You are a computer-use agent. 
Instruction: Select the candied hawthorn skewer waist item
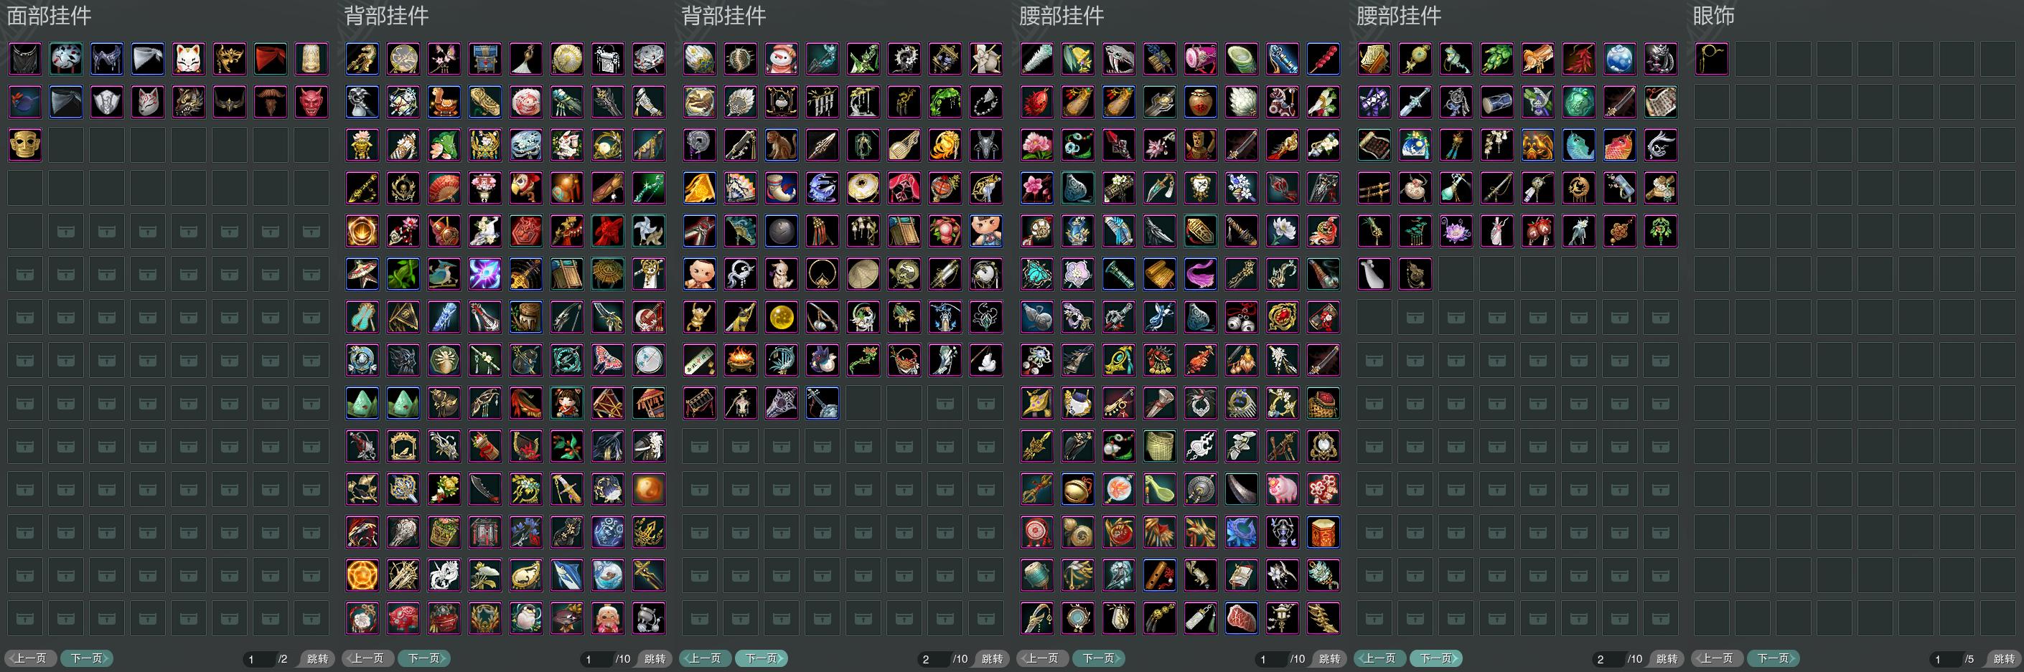pyautogui.click(x=1323, y=59)
